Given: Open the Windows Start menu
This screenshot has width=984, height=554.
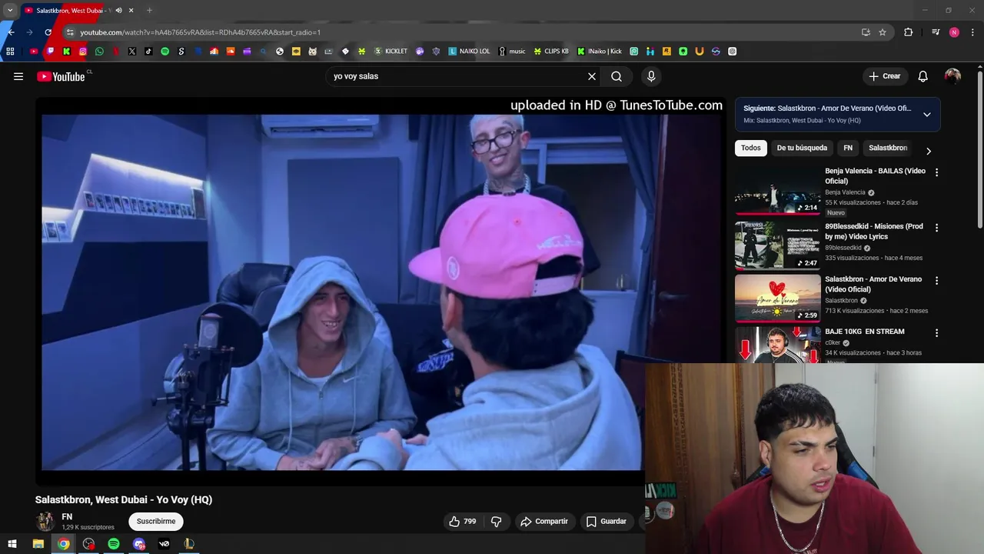Looking at the screenshot, I should pos(12,544).
